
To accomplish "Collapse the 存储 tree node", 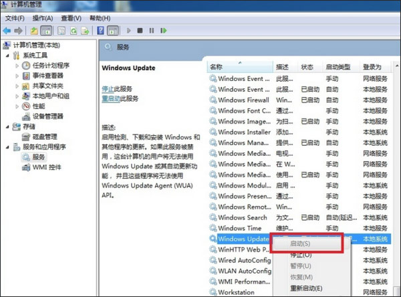I will tap(7, 126).
